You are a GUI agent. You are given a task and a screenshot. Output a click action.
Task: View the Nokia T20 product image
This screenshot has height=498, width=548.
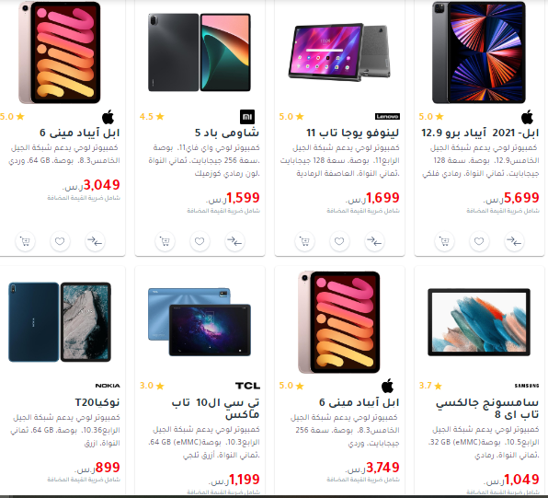click(60, 322)
